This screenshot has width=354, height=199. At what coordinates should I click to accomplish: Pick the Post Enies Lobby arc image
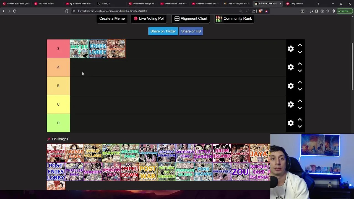(x=56, y=171)
